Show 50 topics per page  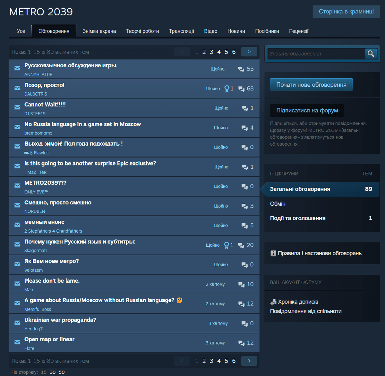pyautogui.click(x=62, y=372)
